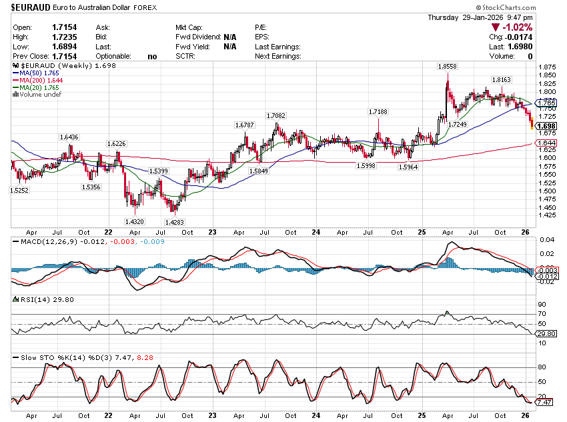Click the 1.4283 low price label
The width and height of the screenshot is (567, 422).
(x=175, y=222)
